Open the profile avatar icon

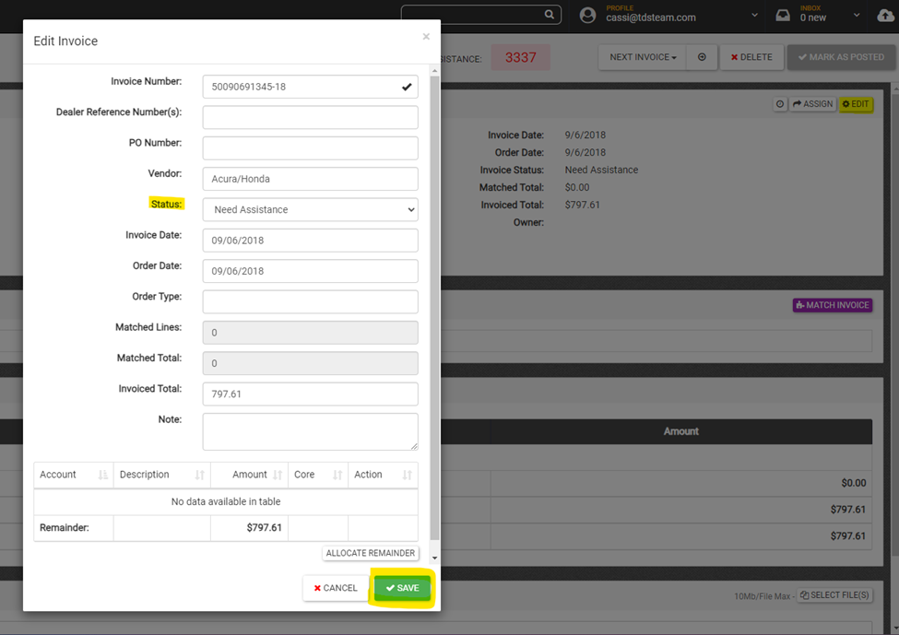tap(587, 15)
